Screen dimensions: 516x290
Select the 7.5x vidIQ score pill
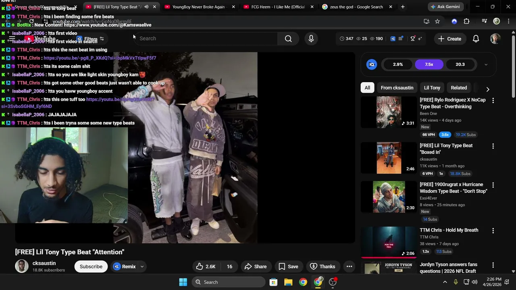(429, 64)
